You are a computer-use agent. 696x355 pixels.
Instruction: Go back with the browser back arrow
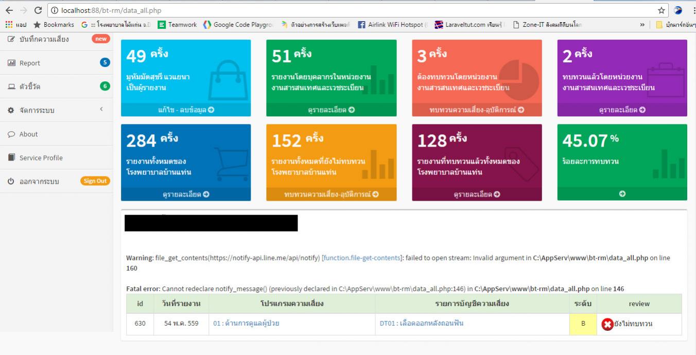click(9, 10)
